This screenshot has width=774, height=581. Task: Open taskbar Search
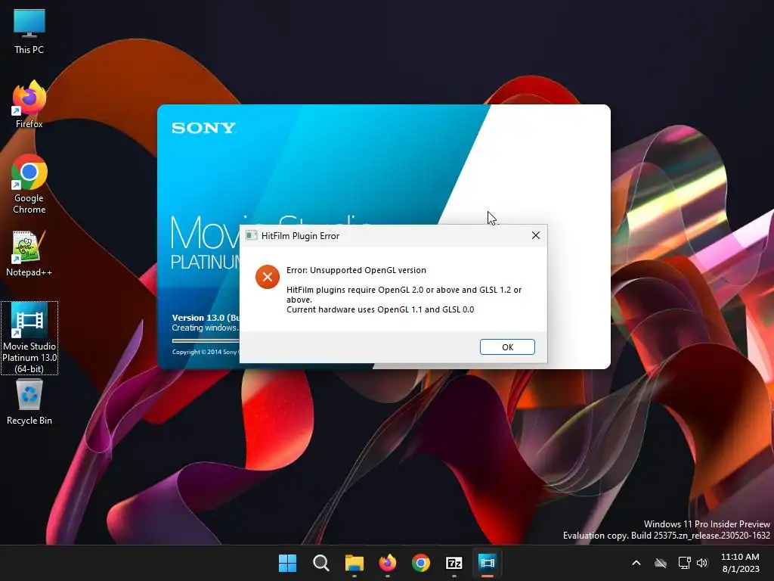pyautogui.click(x=320, y=563)
